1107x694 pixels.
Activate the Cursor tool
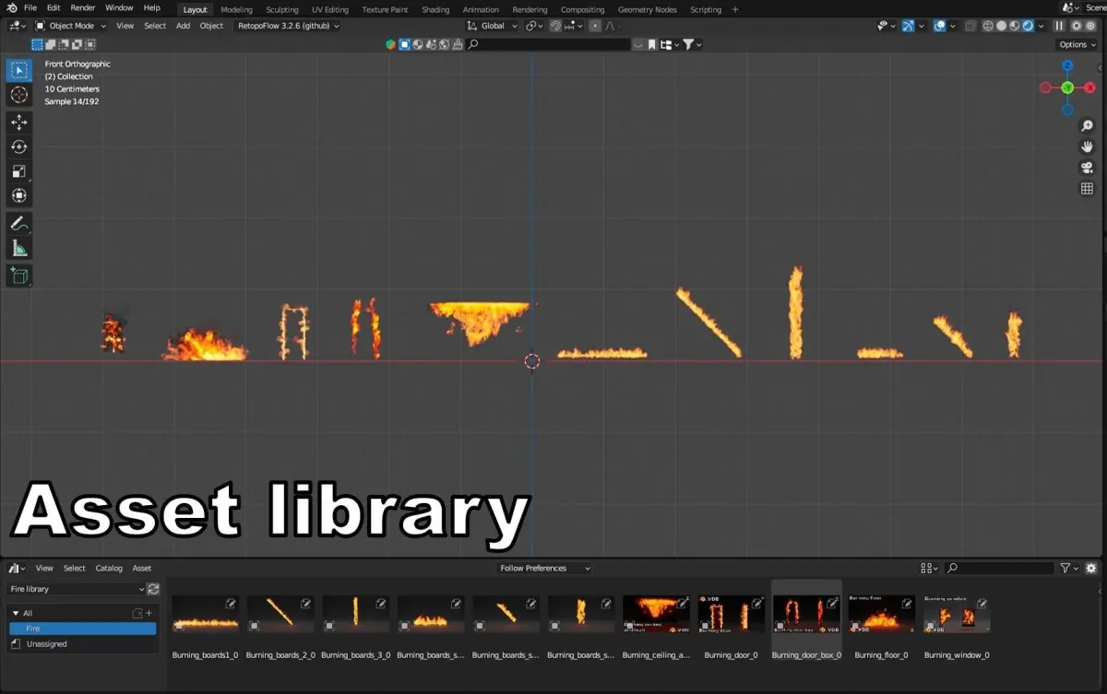19,95
